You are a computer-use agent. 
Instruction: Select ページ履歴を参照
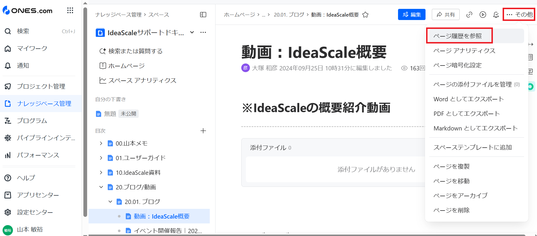pos(477,36)
